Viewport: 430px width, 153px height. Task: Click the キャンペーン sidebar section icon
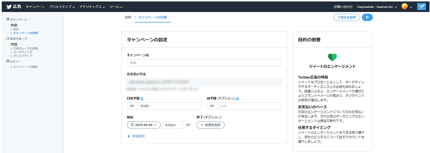8,19
